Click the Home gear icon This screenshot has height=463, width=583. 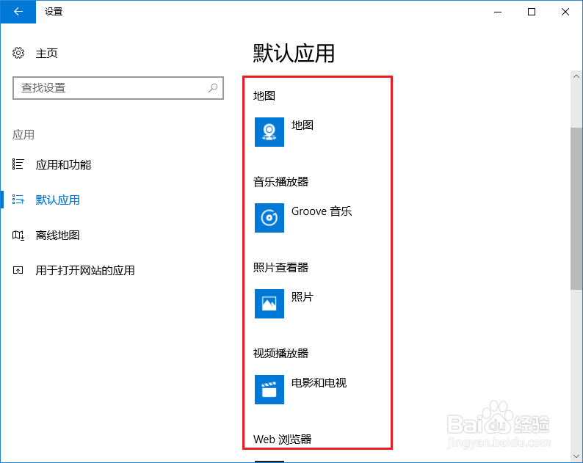tap(18, 53)
